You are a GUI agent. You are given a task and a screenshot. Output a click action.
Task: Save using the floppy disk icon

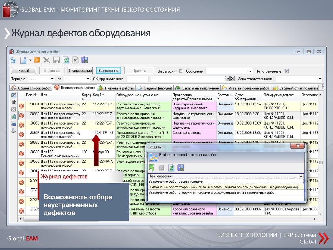pyautogui.click(x=56, y=60)
